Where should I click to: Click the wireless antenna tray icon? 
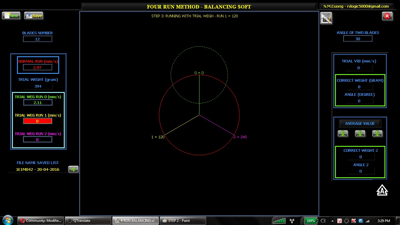click(x=292, y=221)
